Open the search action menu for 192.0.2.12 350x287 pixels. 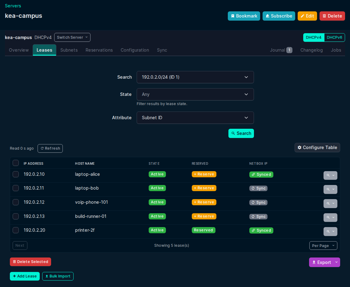pyautogui.click(x=330, y=203)
